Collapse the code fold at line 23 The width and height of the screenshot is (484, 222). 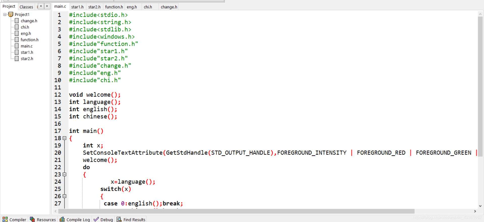pyautogui.click(x=65, y=174)
